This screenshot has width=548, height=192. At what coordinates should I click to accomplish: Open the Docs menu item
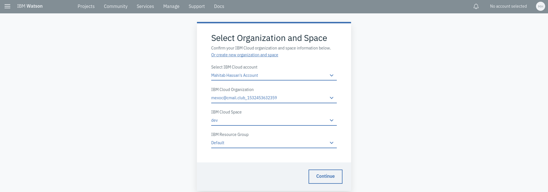pyautogui.click(x=219, y=6)
